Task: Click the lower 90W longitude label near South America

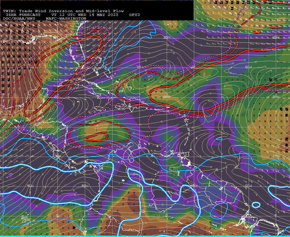Action: pyautogui.click(x=30, y=186)
